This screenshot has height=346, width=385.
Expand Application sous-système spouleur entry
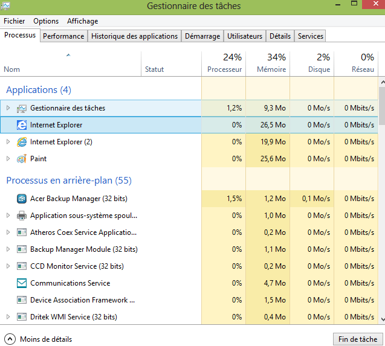pyautogui.click(x=8, y=216)
